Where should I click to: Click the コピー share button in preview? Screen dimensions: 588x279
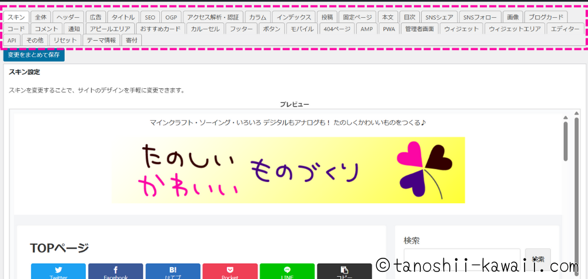tap(344, 271)
